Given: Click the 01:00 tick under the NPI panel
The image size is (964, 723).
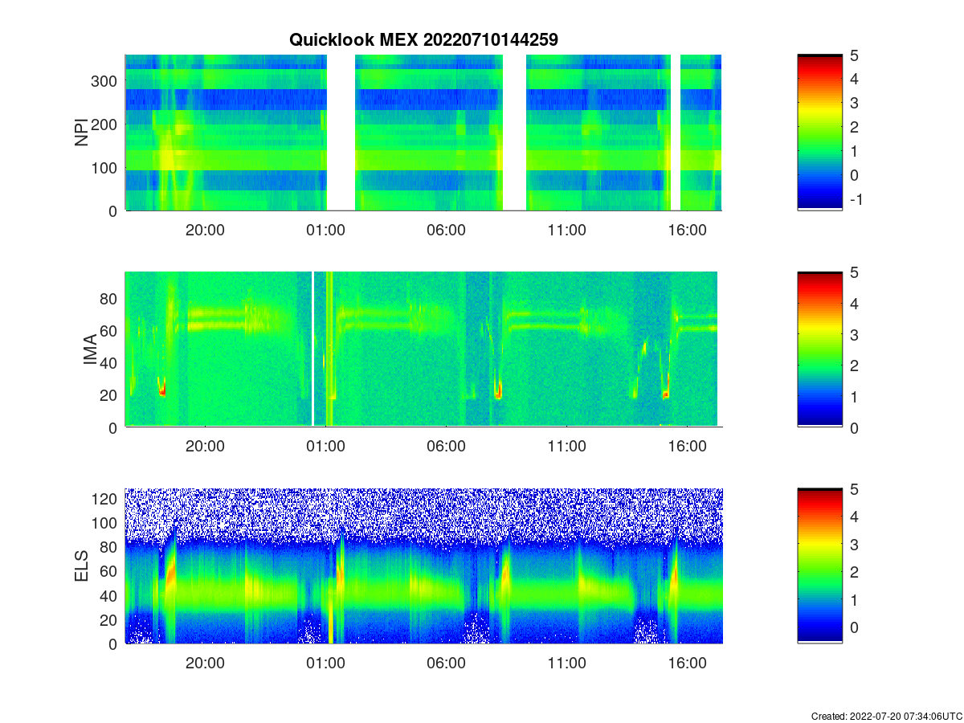Looking at the screenshot, I should [325, 230].
